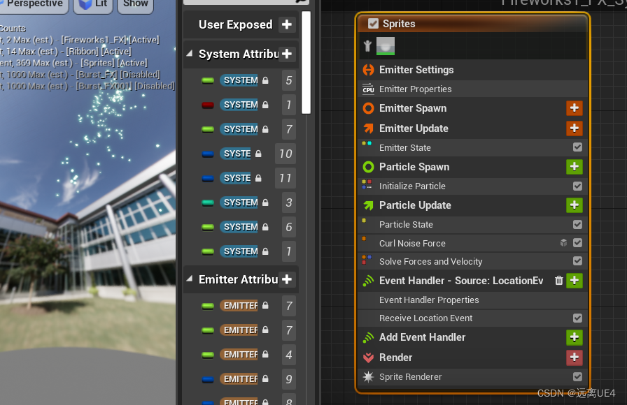Click the reference count 7 beside third SYSTEM

point(289,129)
